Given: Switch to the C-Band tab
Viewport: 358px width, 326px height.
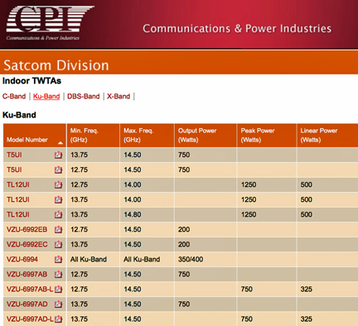Looking at the screenshot, I should pos(14,96).
